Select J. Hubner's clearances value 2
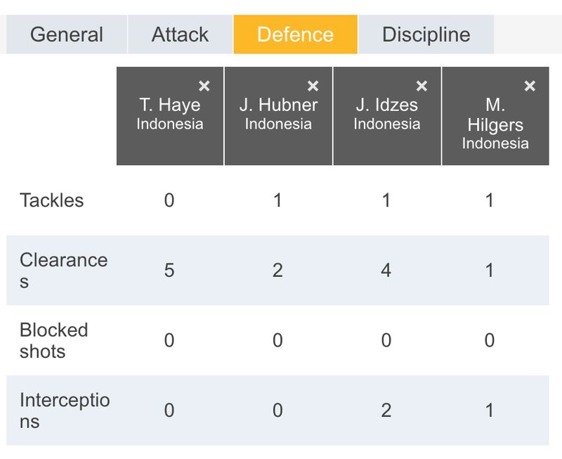Image resolution: width=562 pixels, height=459 pixels. point(277,271)
